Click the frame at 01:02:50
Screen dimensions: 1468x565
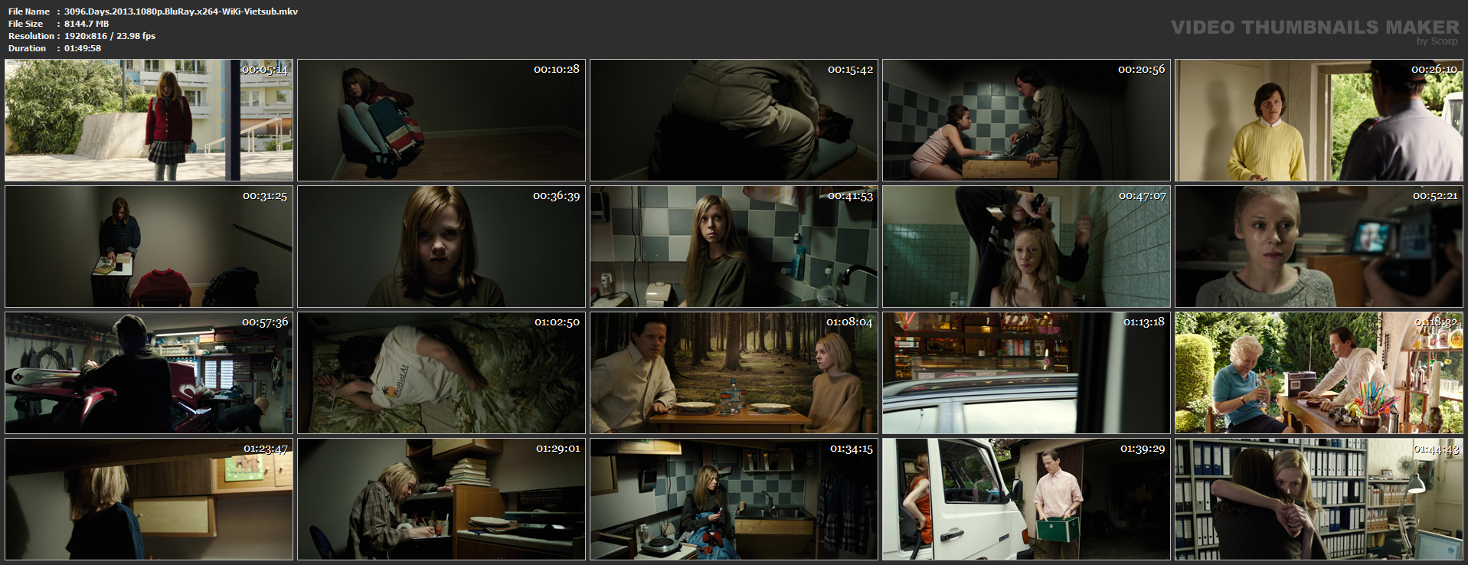[441, 373]
